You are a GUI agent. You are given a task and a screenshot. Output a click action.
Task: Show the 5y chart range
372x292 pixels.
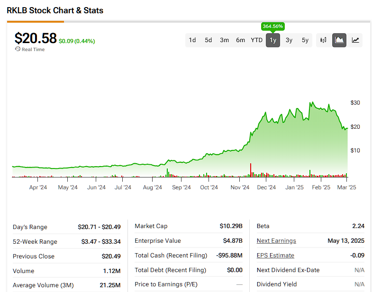305,40
